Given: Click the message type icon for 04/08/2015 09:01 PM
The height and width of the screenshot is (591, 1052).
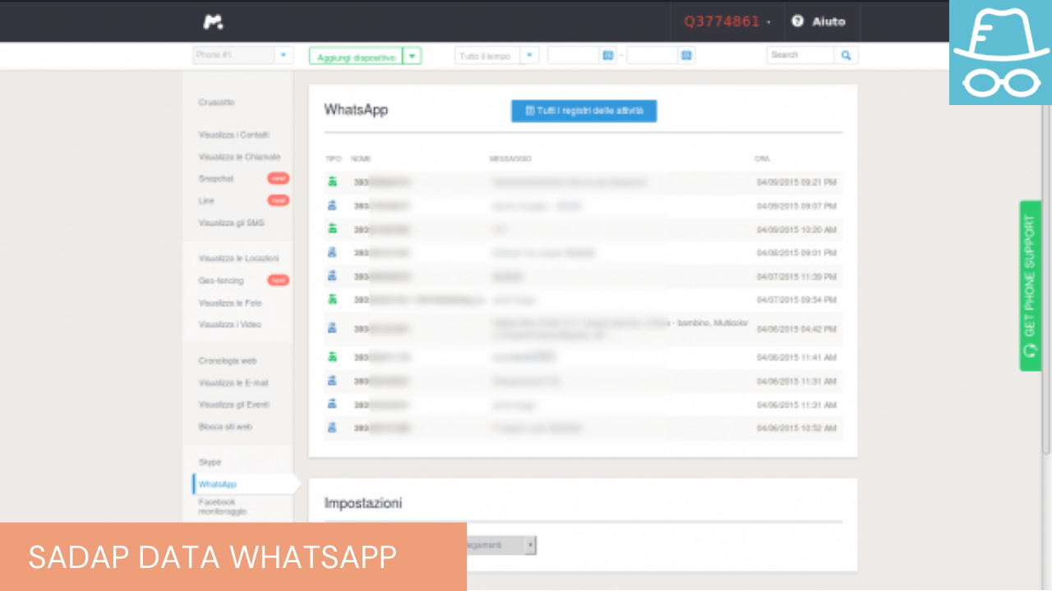Looking at the screenshot, I should pyautogui.click(x=332, y=253).
